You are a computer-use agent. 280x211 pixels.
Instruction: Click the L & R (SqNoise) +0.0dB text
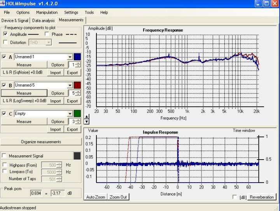tap(23, 72)
